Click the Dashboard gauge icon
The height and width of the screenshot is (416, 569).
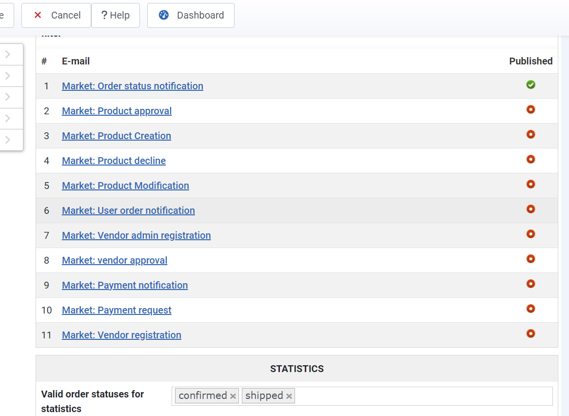pyautogui.click(x=164, y=15)
